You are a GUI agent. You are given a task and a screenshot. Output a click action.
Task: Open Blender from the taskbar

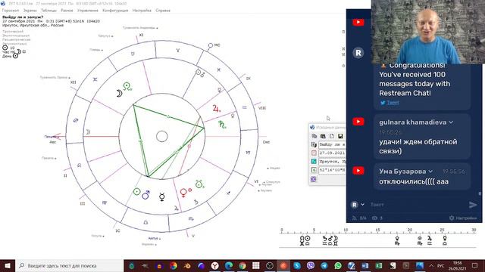coord(188,265)
